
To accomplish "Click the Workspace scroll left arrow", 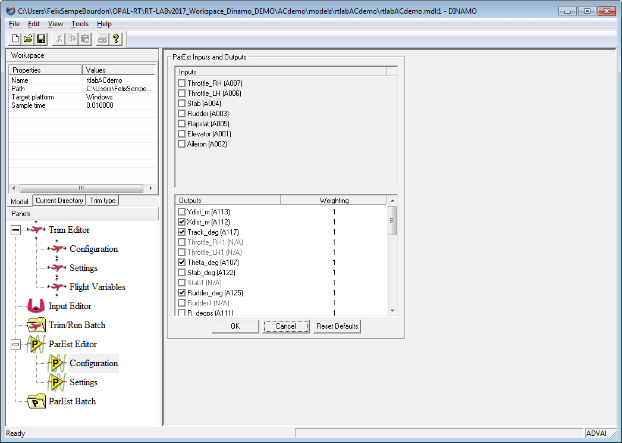I will tap(14, 188).
